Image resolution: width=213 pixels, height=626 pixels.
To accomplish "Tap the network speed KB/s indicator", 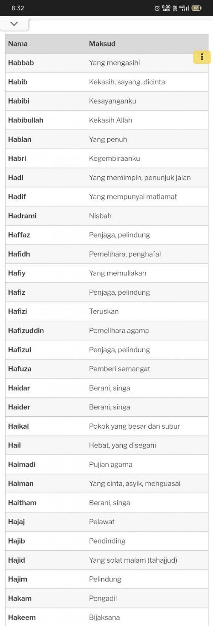I will click(x=166, y=8).
